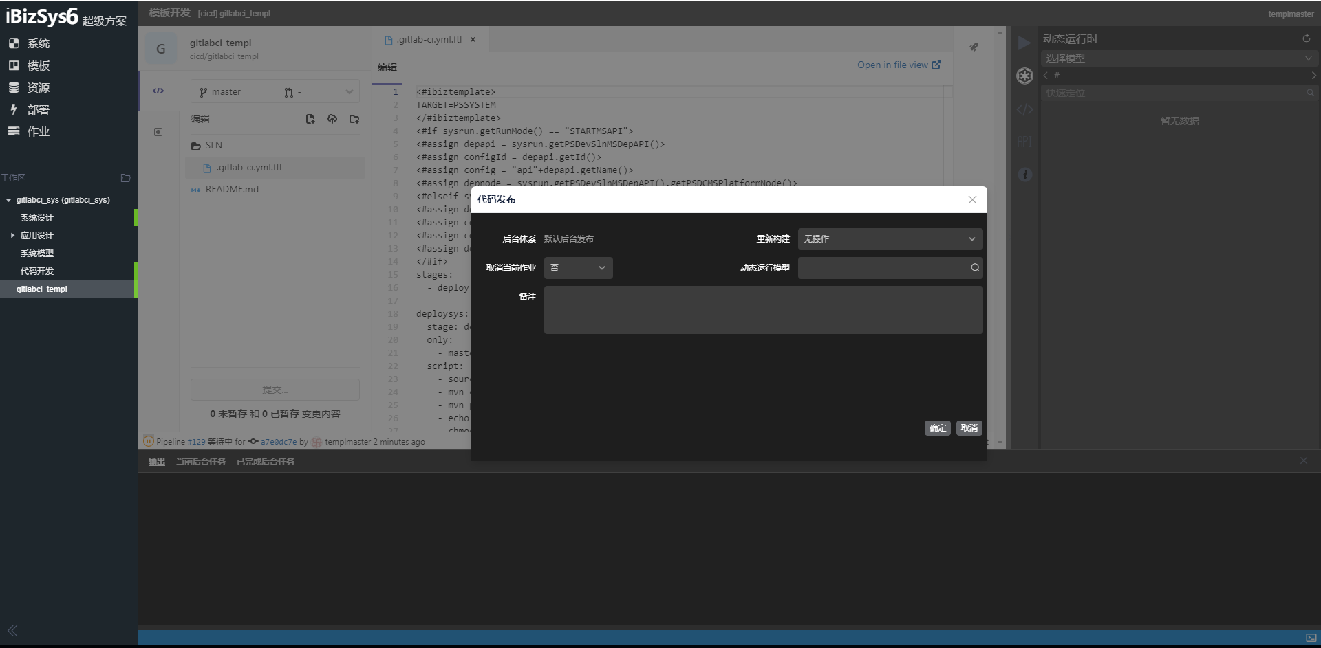The image size is (1321, 648).
Task: Click the 提交... commit button
Action: 275,390
